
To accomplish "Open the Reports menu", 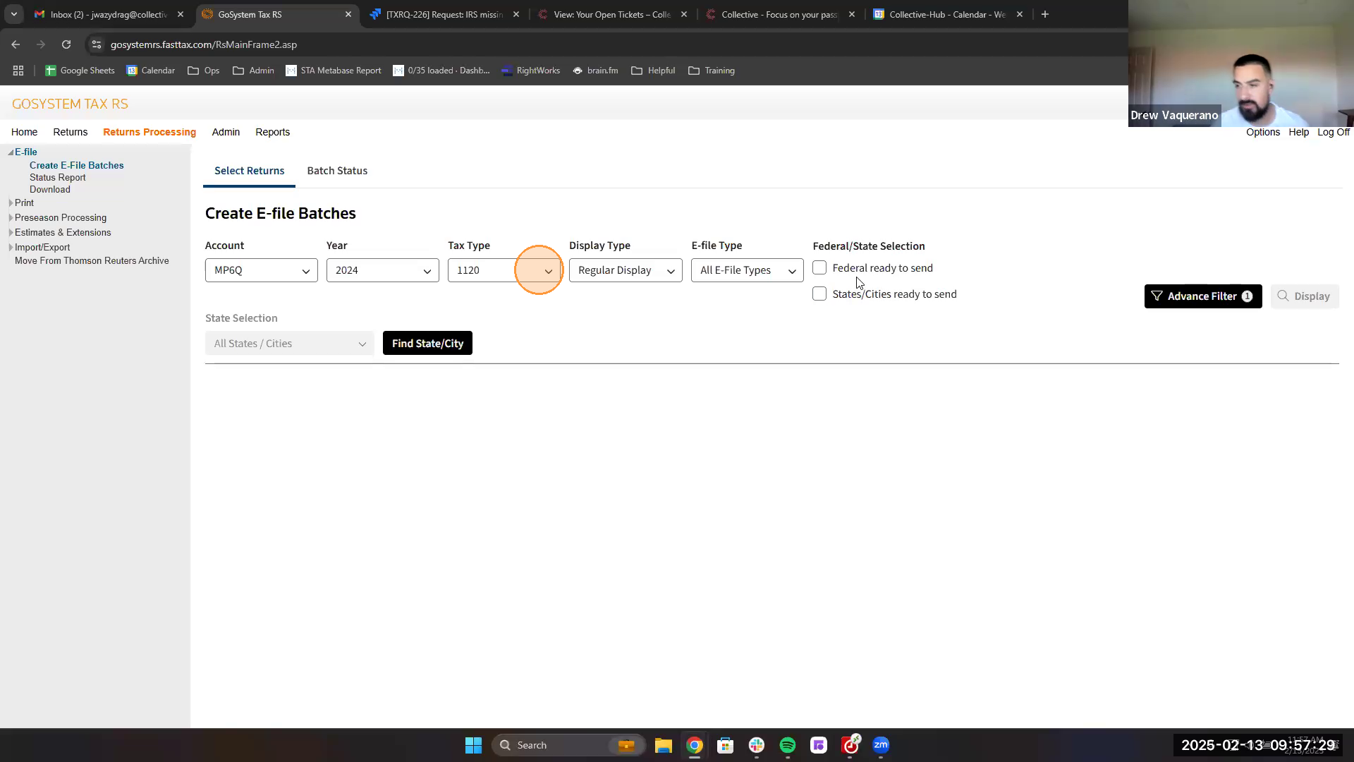I will [x=272, y=132].
